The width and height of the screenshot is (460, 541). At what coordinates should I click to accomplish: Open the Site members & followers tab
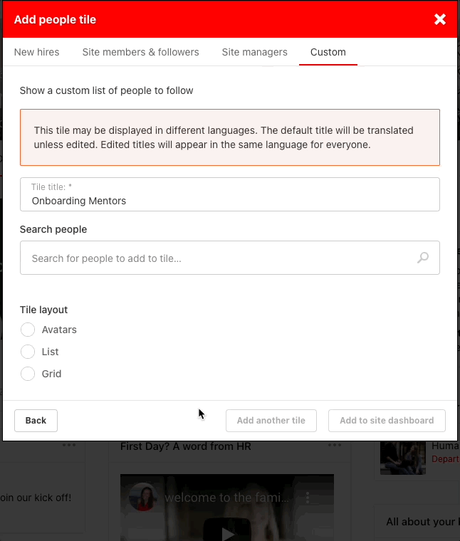[140, 52]
